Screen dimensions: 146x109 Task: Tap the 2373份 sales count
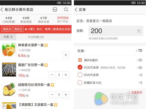click(25, 50)
